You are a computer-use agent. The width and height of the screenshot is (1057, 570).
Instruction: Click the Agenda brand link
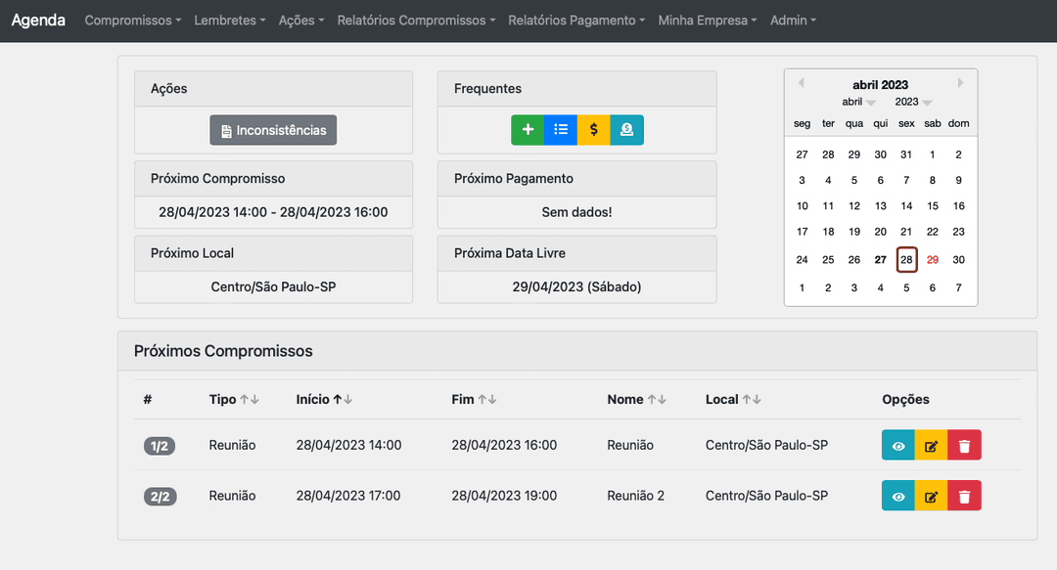pos(38,21)
